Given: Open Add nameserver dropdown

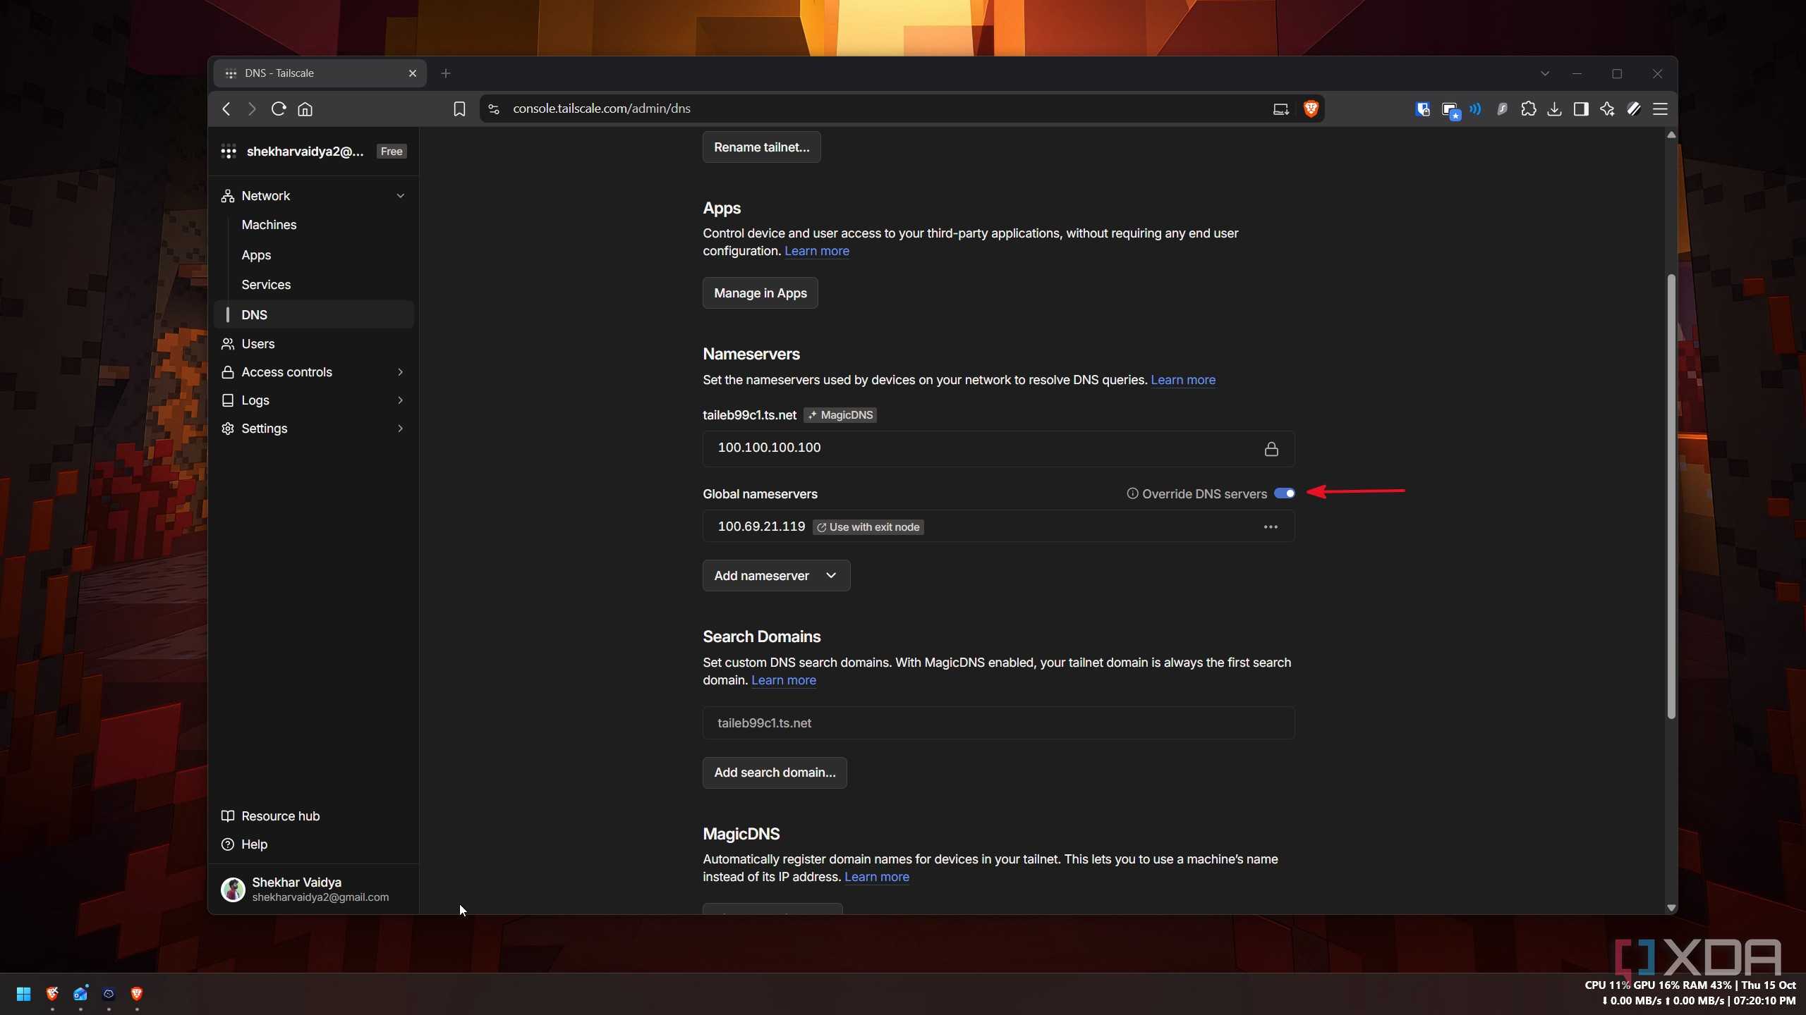Looking at the screenshot, I should point(776,575).
